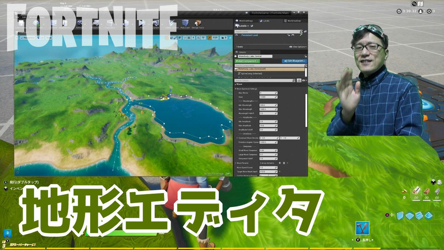Start Play in the editor toolbar
Image resolution: width=444 pixels, height=250 pixels.
coord(142,24)
